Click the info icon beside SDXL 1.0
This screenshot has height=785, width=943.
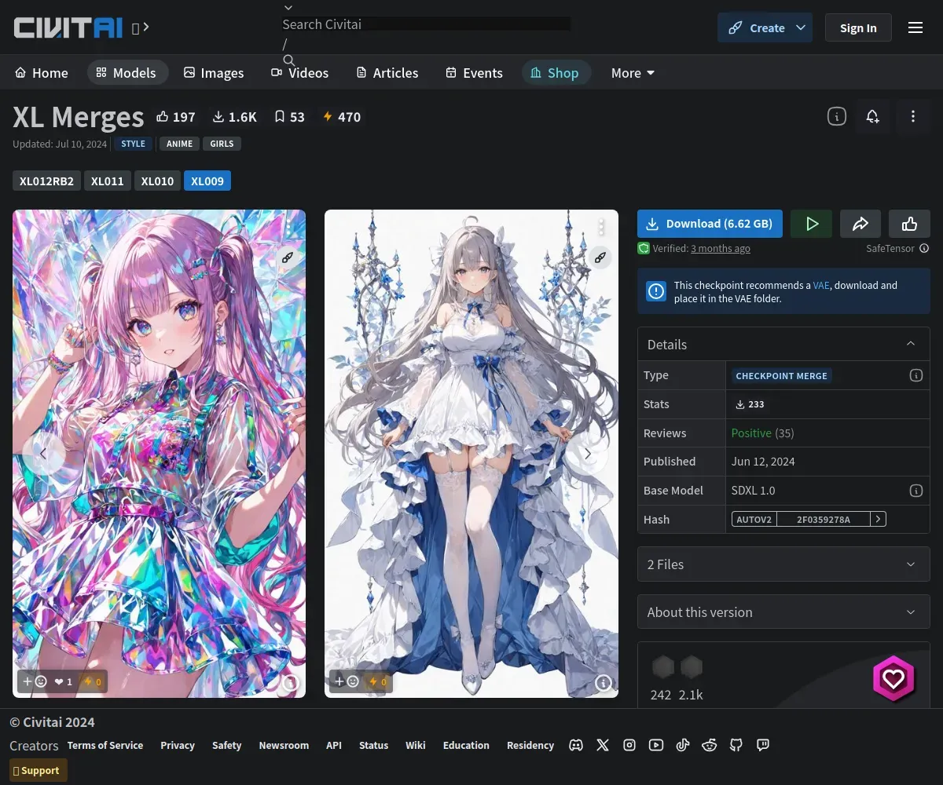tap(915, 491)
